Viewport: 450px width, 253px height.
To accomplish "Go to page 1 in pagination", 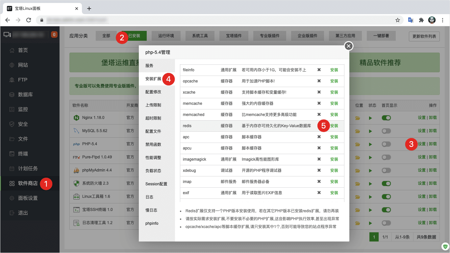I will pyautogui.click(x=374, y=237).
